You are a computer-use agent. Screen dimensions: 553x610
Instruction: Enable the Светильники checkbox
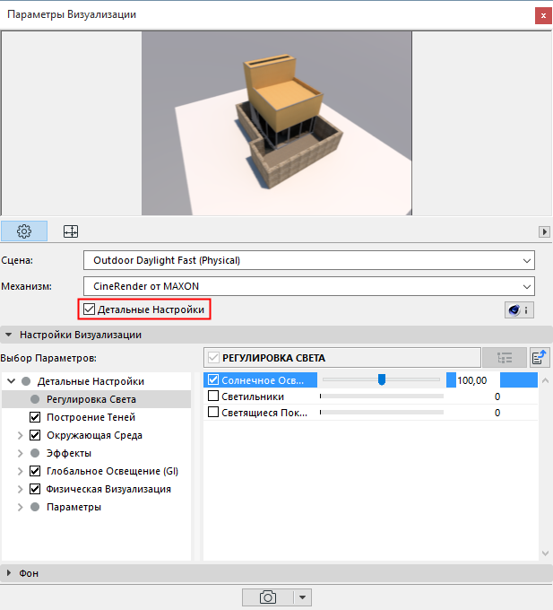click(213, 396)
